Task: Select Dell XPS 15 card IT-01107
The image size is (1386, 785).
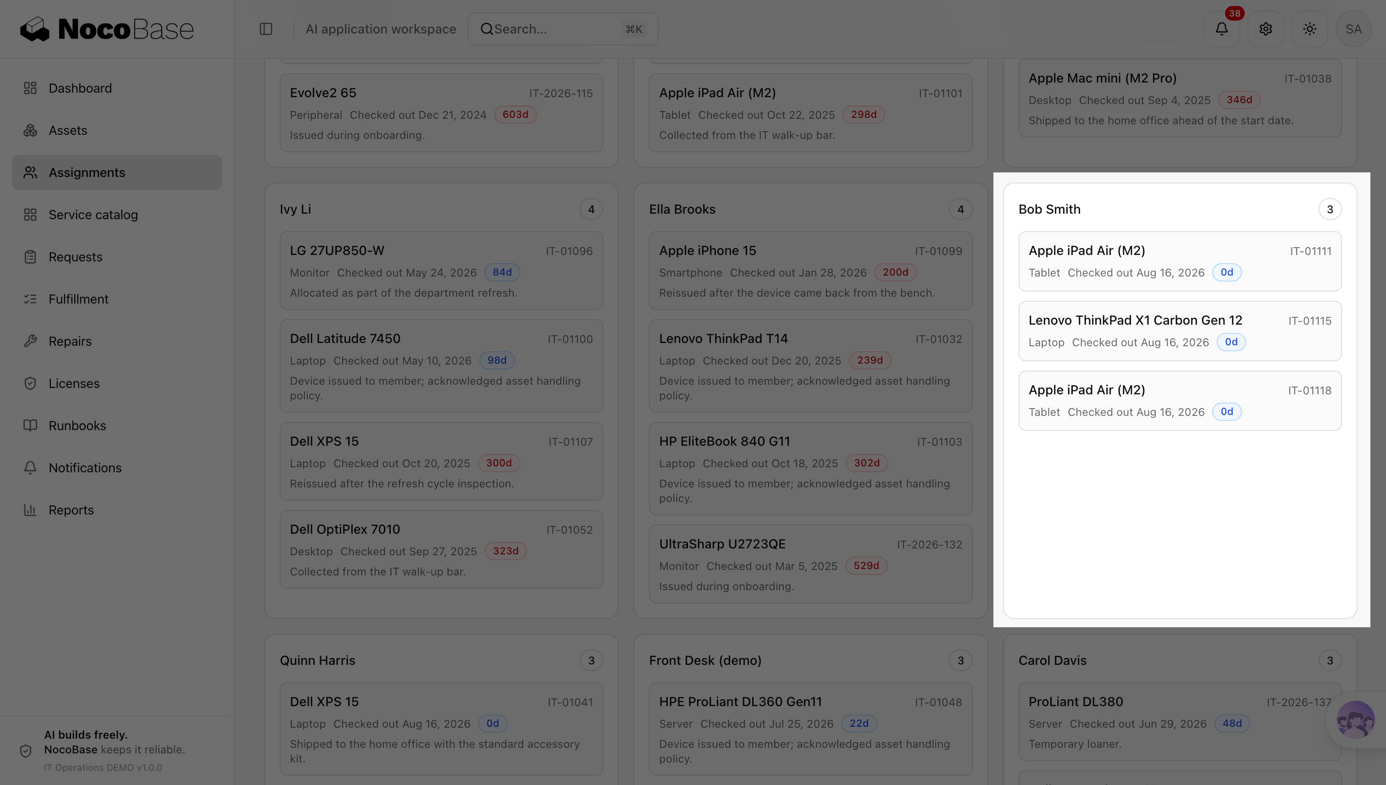Action: (441, 462)
